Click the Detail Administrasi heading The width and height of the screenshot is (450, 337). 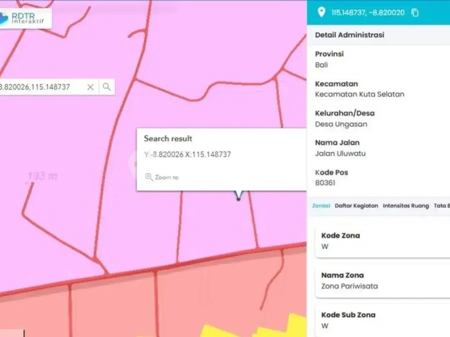tap(350, 35)
